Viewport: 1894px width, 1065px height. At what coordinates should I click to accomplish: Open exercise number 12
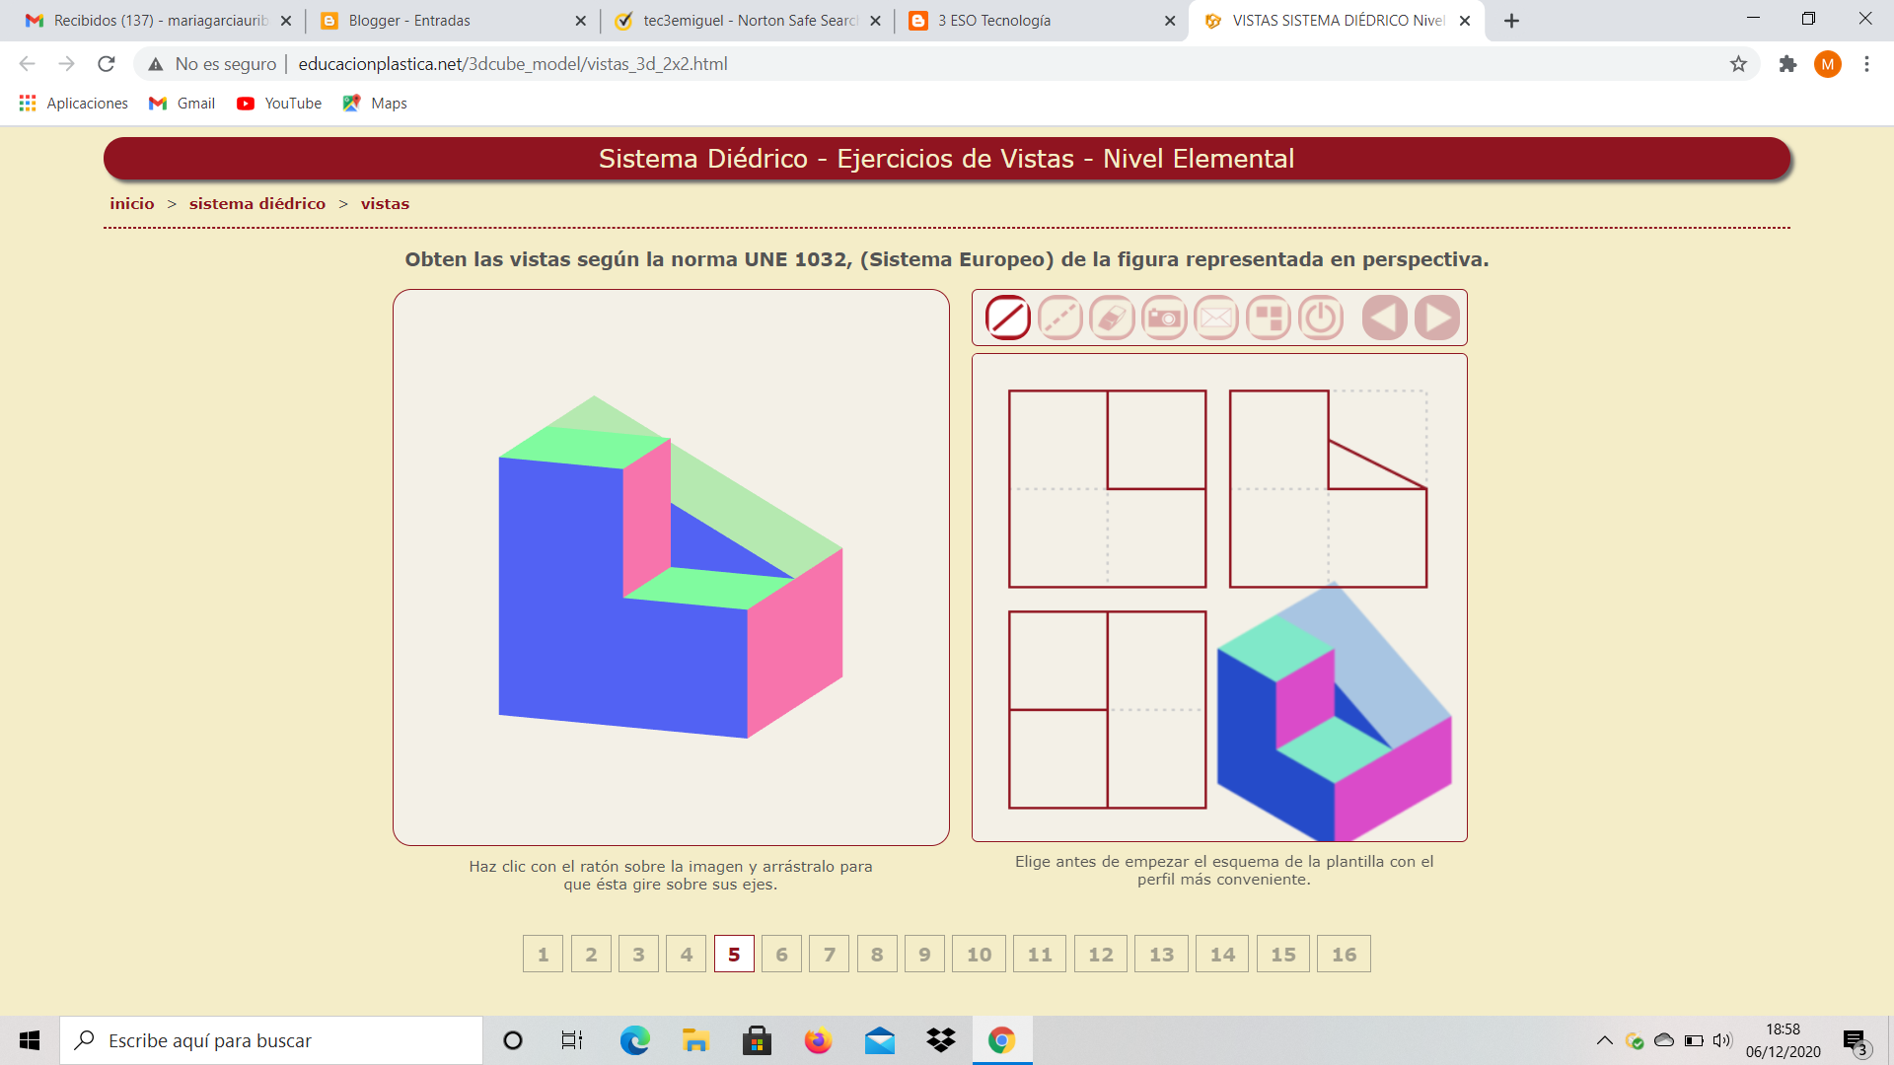tap(1100, 954)
